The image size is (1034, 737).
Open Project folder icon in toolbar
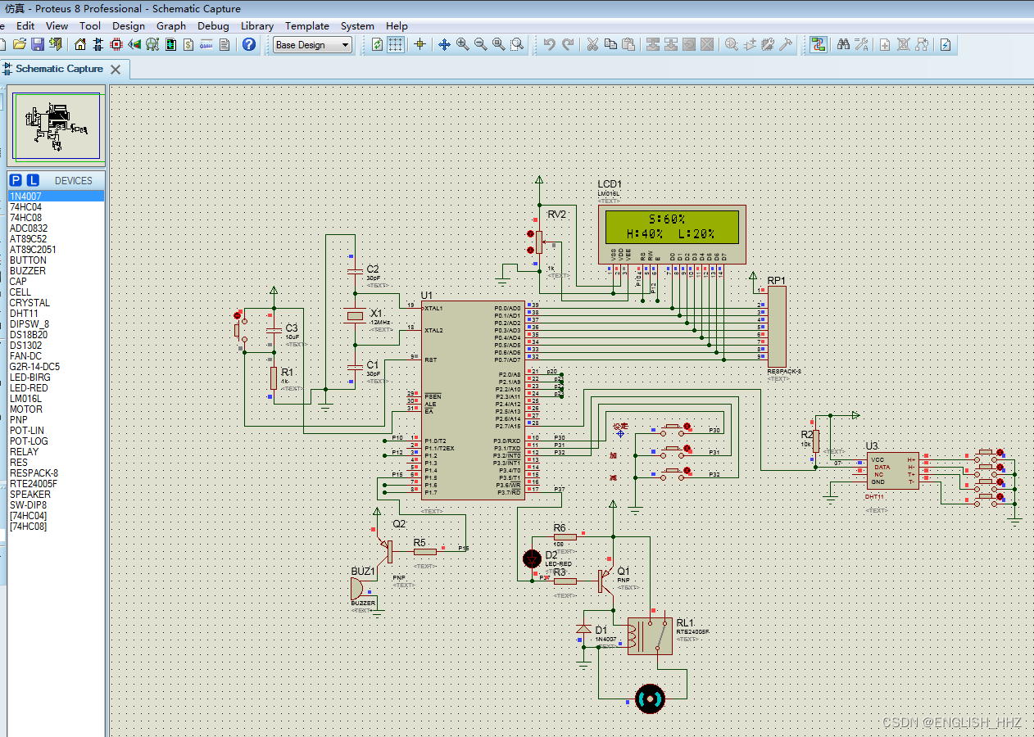coord(19,44)
